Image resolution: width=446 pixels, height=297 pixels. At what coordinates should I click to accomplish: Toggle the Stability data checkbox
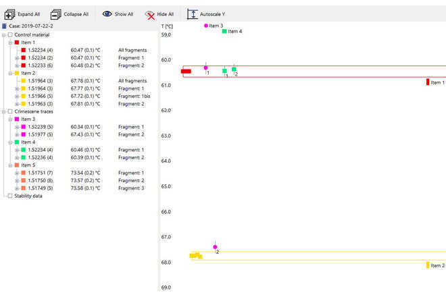click(10, 196)
